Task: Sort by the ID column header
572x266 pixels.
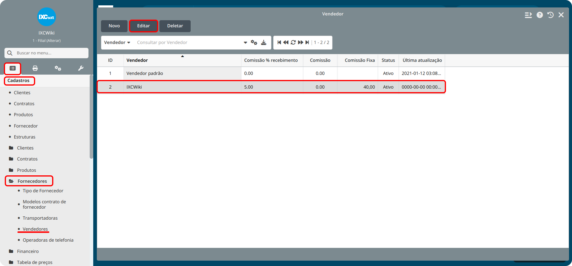Action: coord(110,60)
